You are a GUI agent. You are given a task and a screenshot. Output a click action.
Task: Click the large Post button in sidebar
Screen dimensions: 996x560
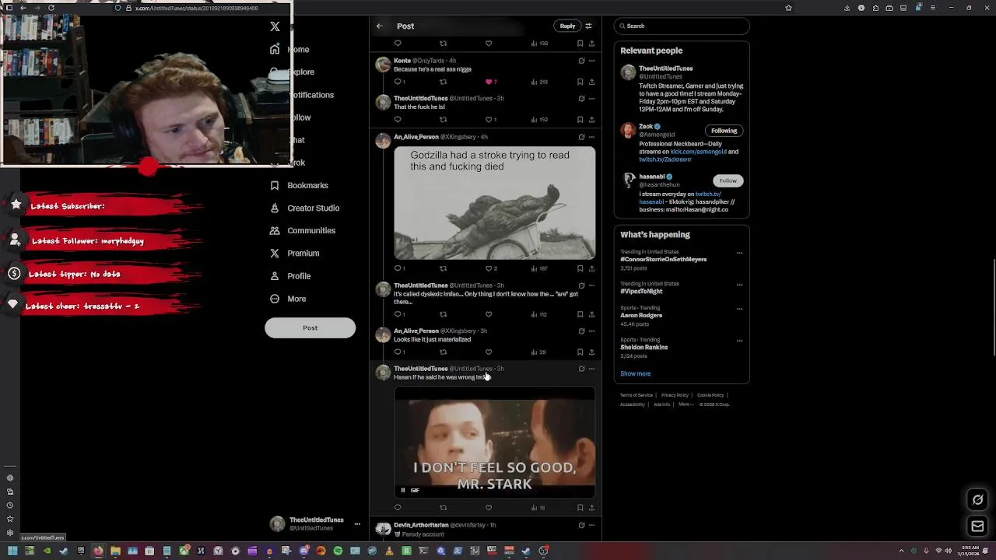click(x=310, y=327)
